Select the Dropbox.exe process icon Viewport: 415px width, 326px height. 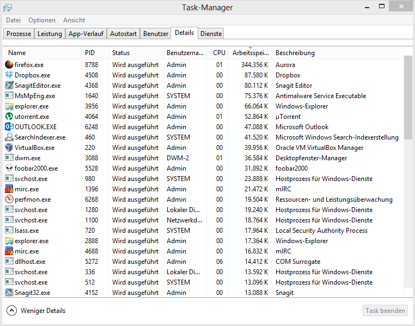[x=9, y=75]
